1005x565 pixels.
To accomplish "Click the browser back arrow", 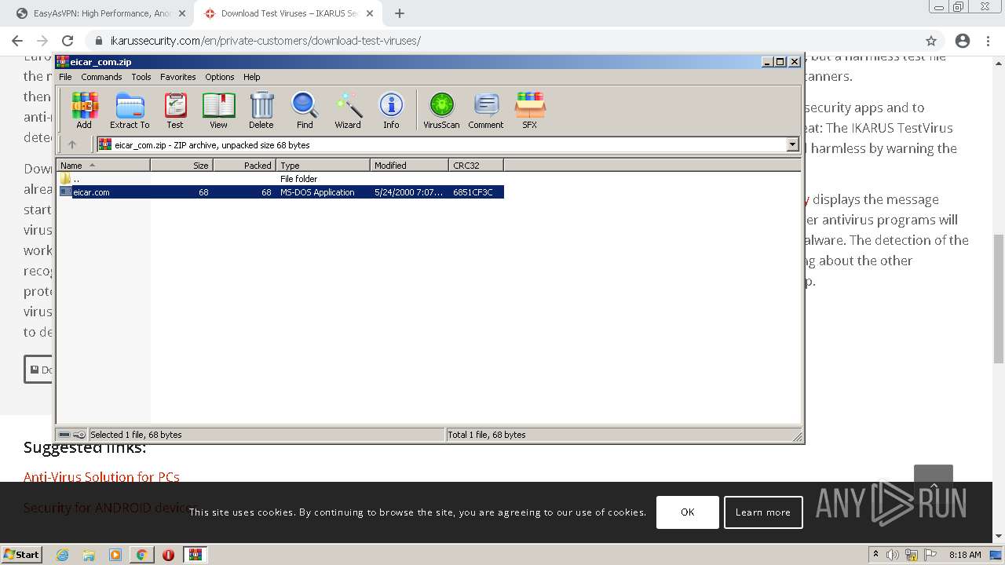I will coord(17,41).
